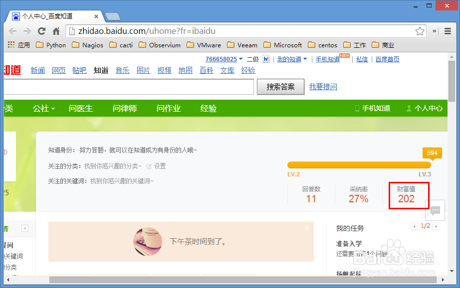Open the Observium bookmarks folder
The image size is (460, 288).
coord(160,45)
